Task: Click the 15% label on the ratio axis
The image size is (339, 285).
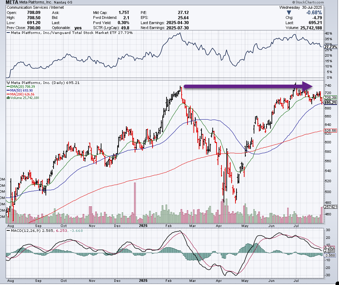Action: [x=329, y=61]
